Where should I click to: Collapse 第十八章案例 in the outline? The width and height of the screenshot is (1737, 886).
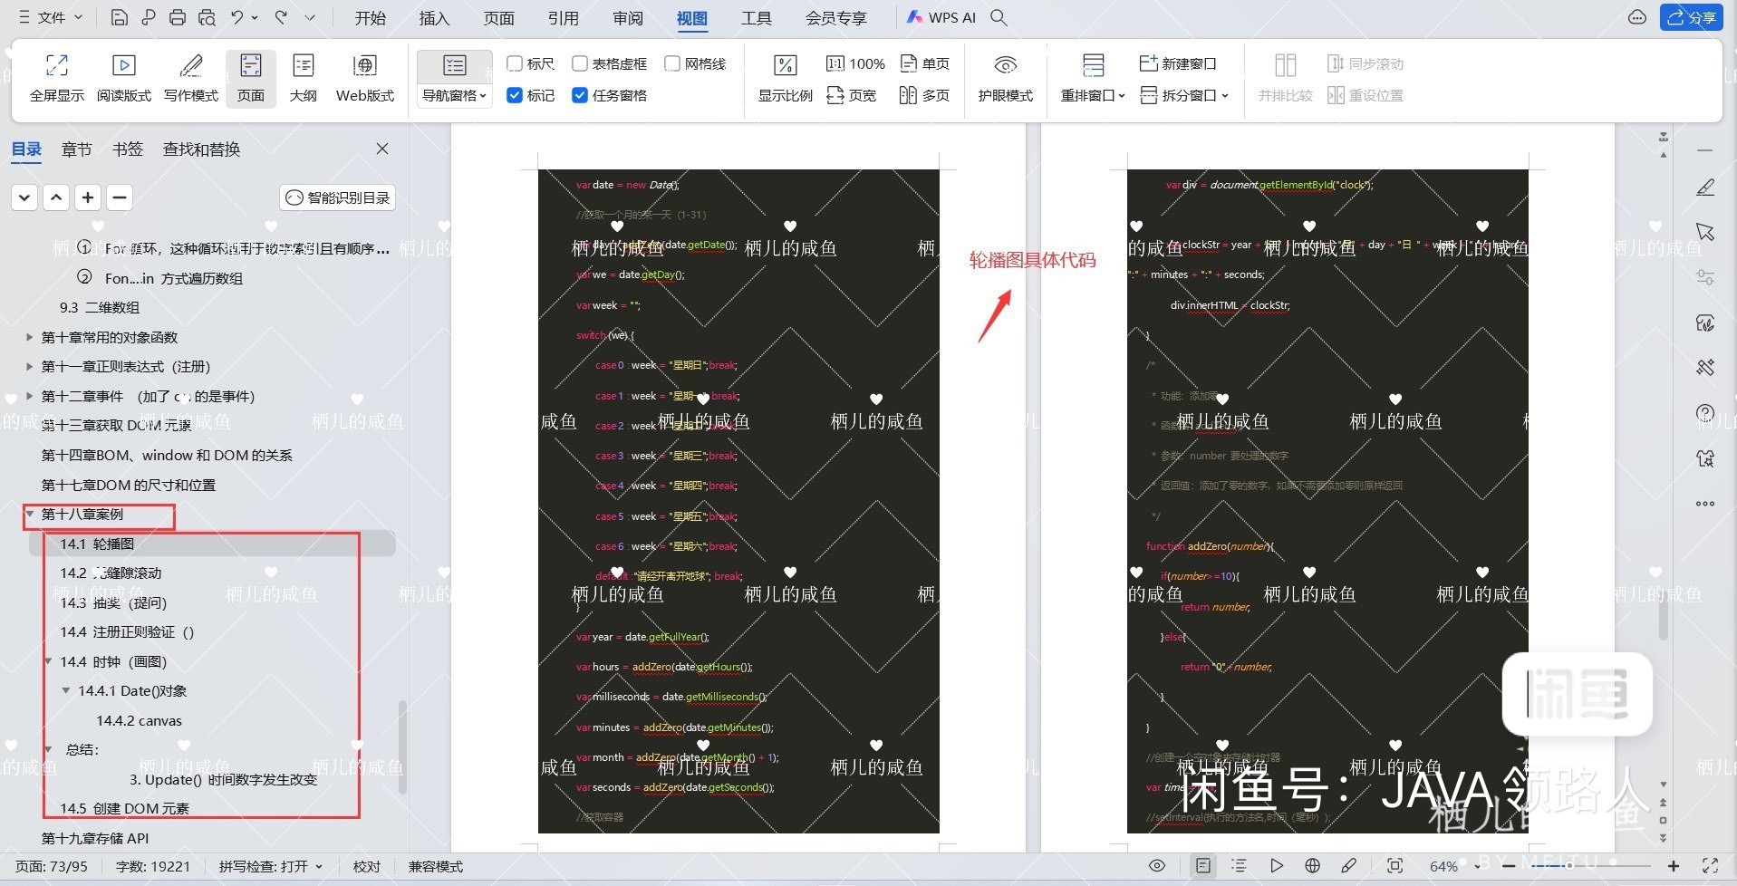pos(30,514)
